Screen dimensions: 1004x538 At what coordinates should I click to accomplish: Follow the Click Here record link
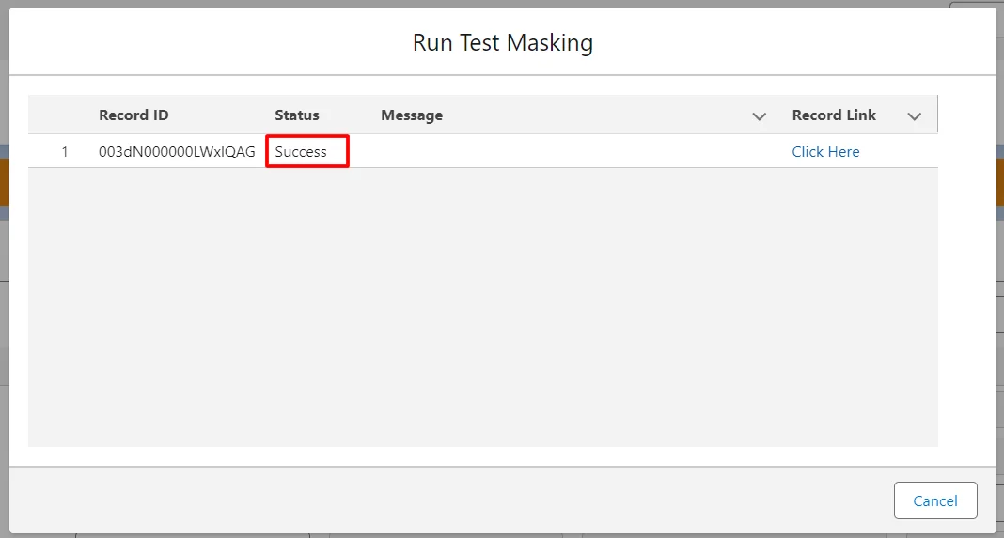[825, 152]
